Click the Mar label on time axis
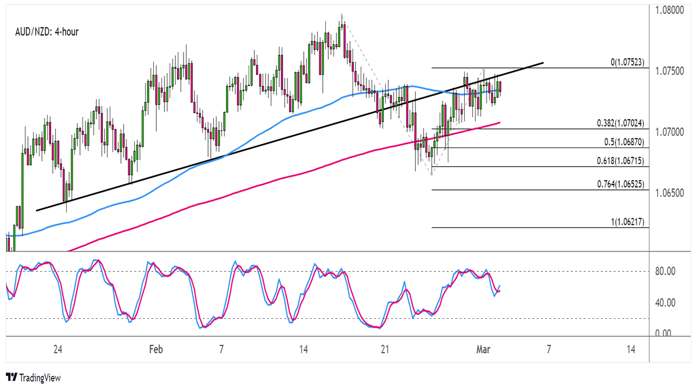The image size is (697, 392). point(483,350)
